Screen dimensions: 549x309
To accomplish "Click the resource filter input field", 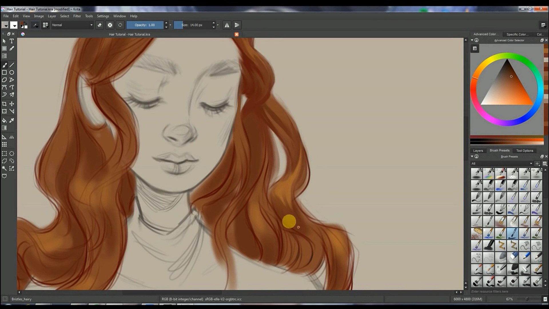I will coord(506,292).
